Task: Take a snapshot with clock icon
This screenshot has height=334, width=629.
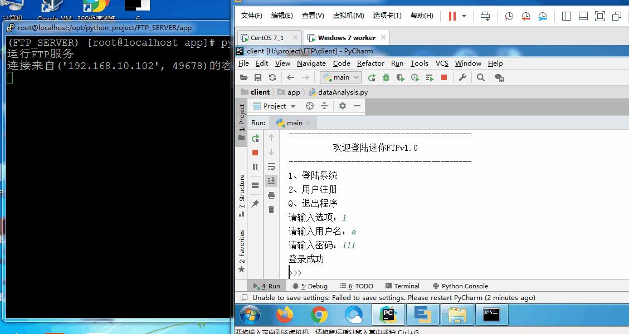Action: (x=509, y=16)
